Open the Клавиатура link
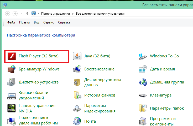 click(161, 95)
